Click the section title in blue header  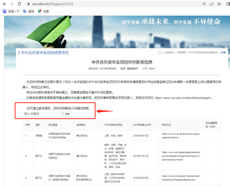pos(45,53)
